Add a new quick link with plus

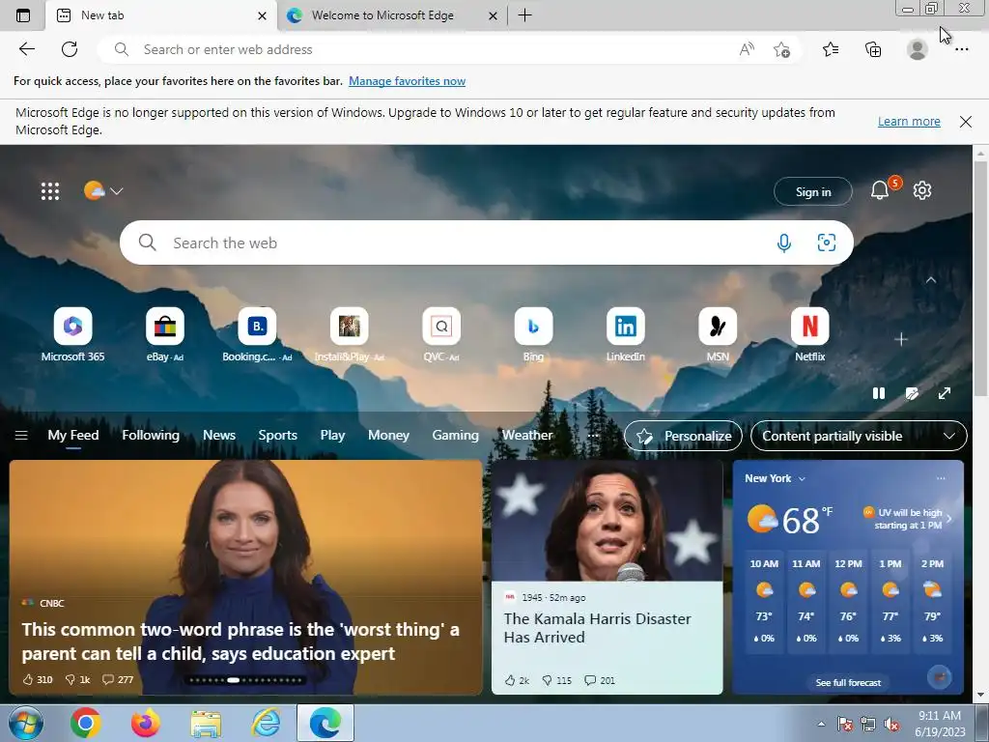[x=901, y=339]
